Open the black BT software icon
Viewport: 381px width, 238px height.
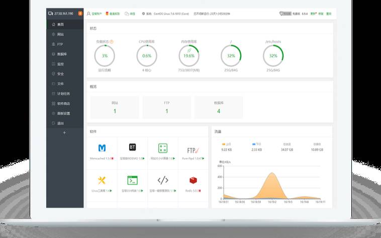133,147
